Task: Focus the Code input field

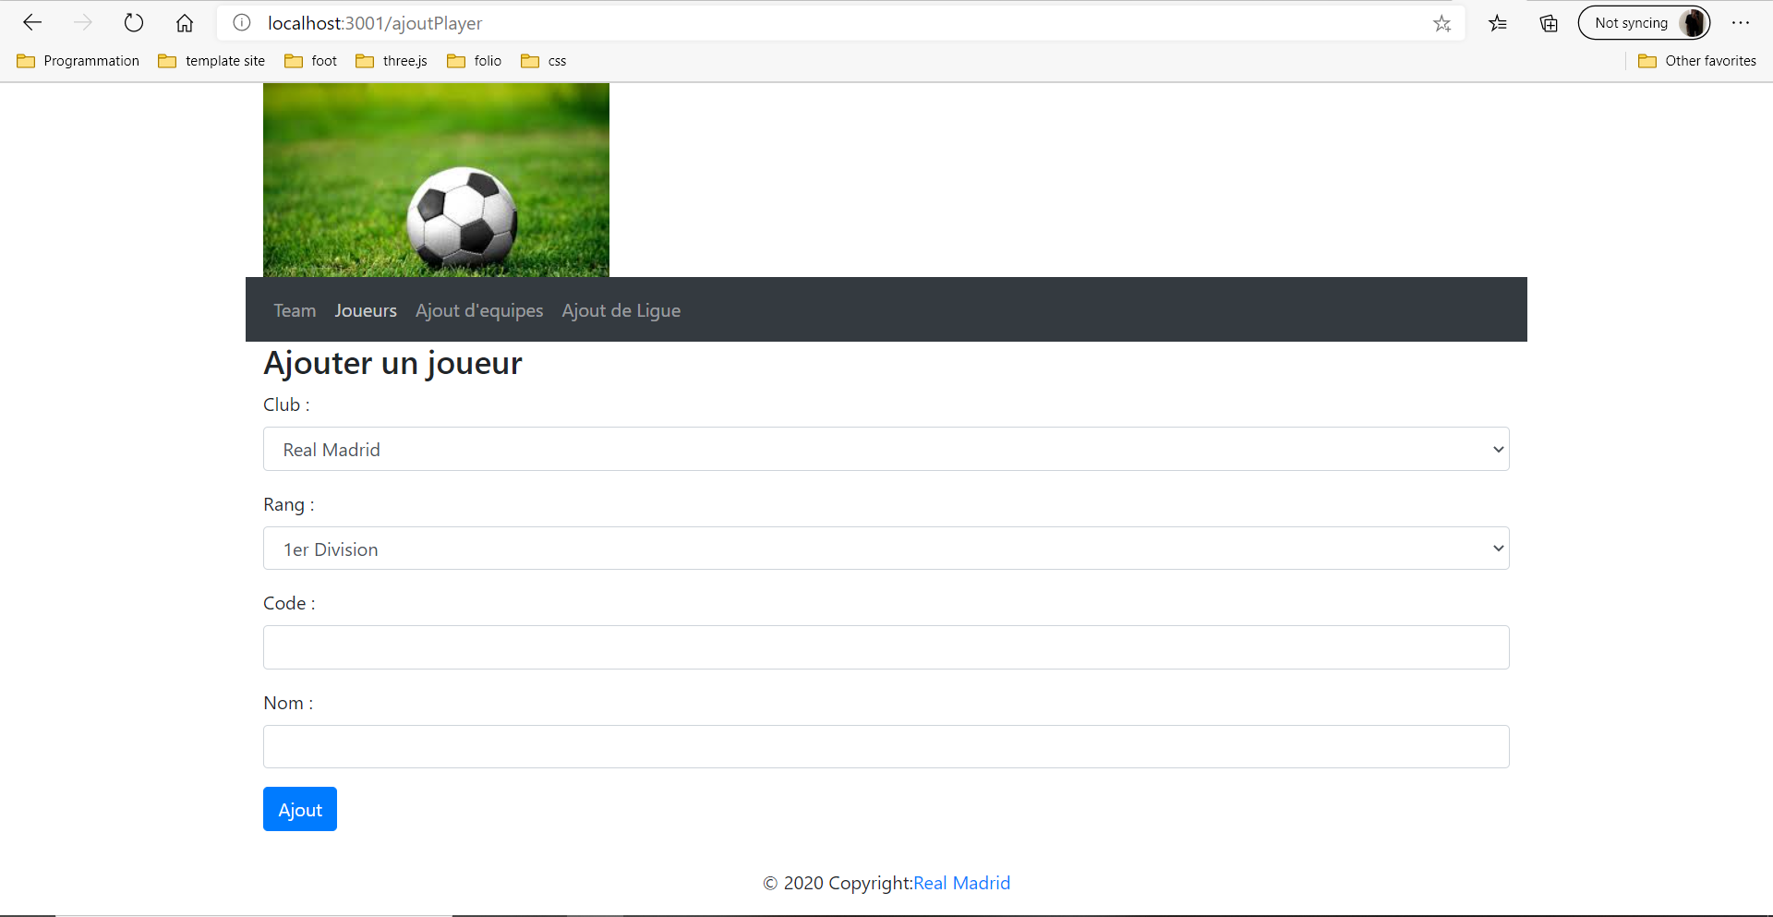Action: 886,647
